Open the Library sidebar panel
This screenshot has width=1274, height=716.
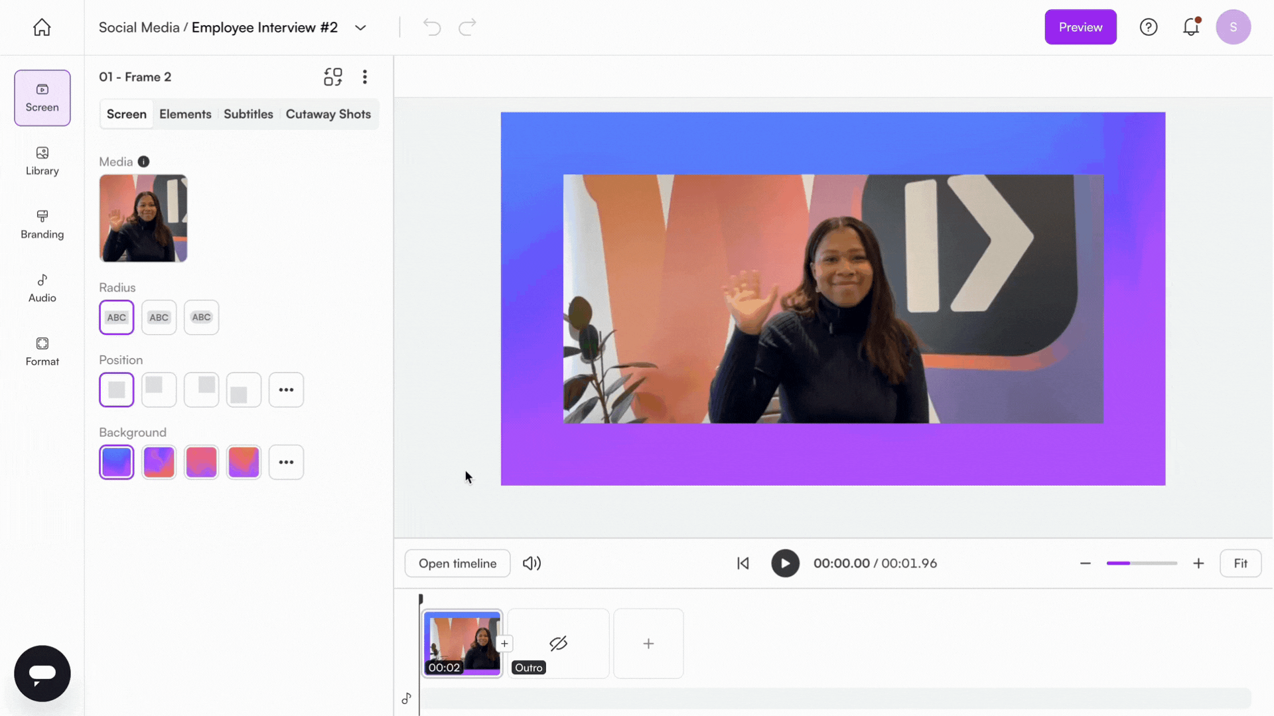click(42, 161)
